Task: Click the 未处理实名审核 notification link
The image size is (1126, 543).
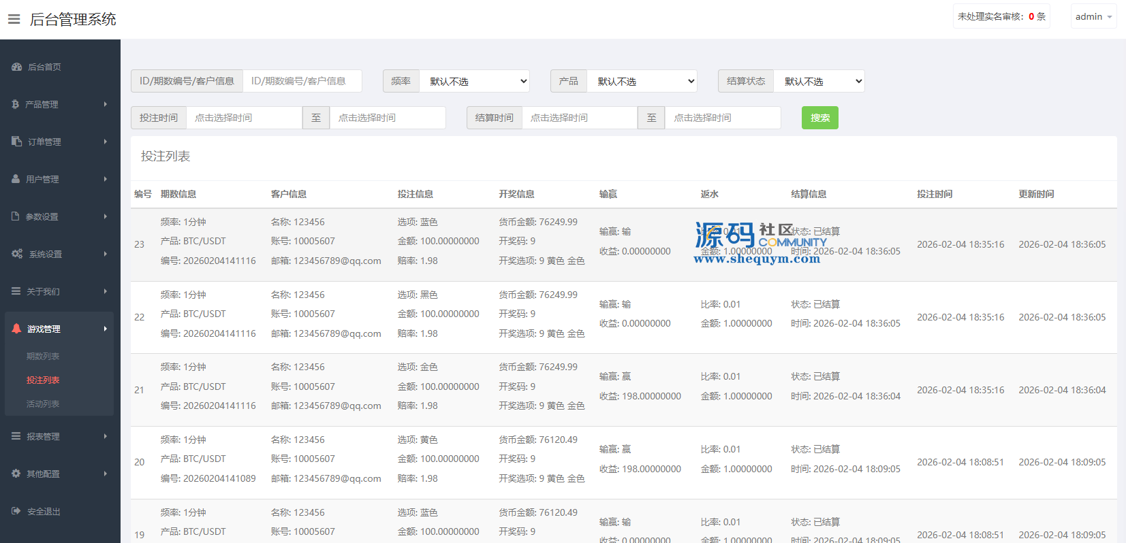Action: (x=1001, y=16)
